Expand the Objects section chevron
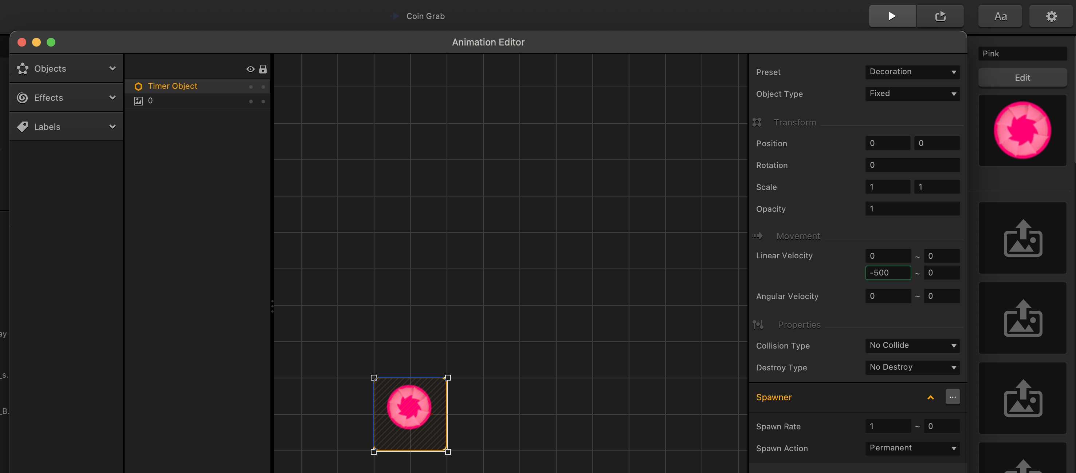The image size is (1076, 473). coord(112,68)
